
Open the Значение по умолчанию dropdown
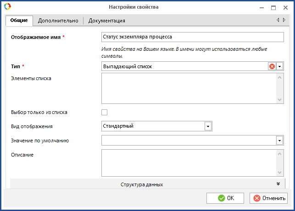click(x=279, y=141)
